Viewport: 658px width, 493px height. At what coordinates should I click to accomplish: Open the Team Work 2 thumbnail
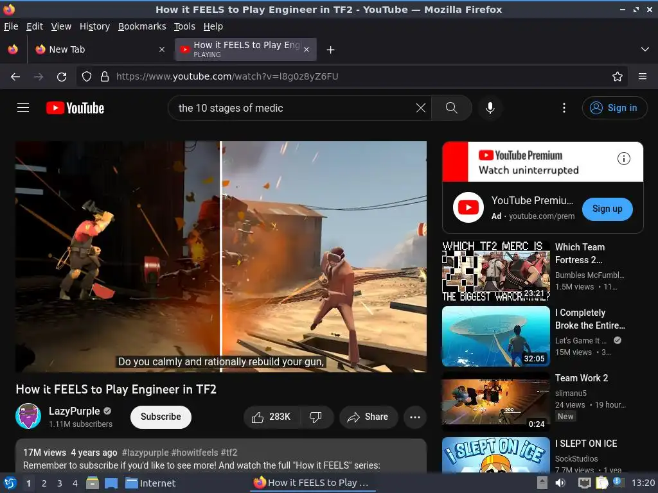[x=496, y=402]
